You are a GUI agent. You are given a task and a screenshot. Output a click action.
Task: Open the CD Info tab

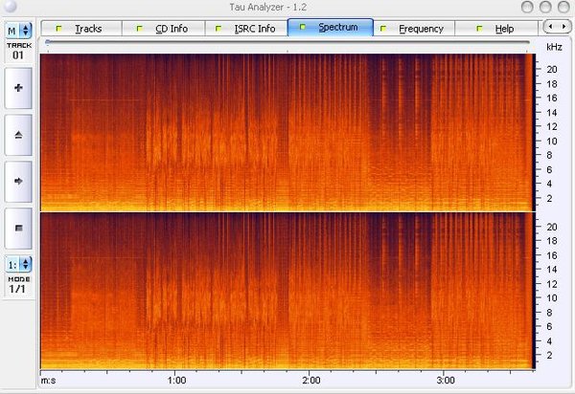coord(164,29)
